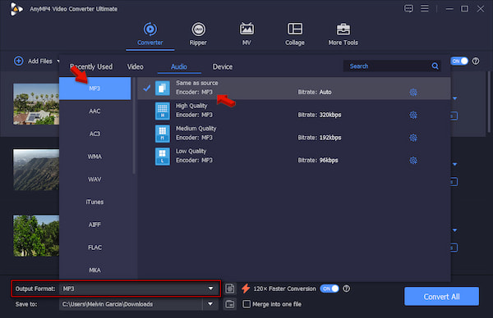Open More Tools toolbox

(x=343, y=34)
